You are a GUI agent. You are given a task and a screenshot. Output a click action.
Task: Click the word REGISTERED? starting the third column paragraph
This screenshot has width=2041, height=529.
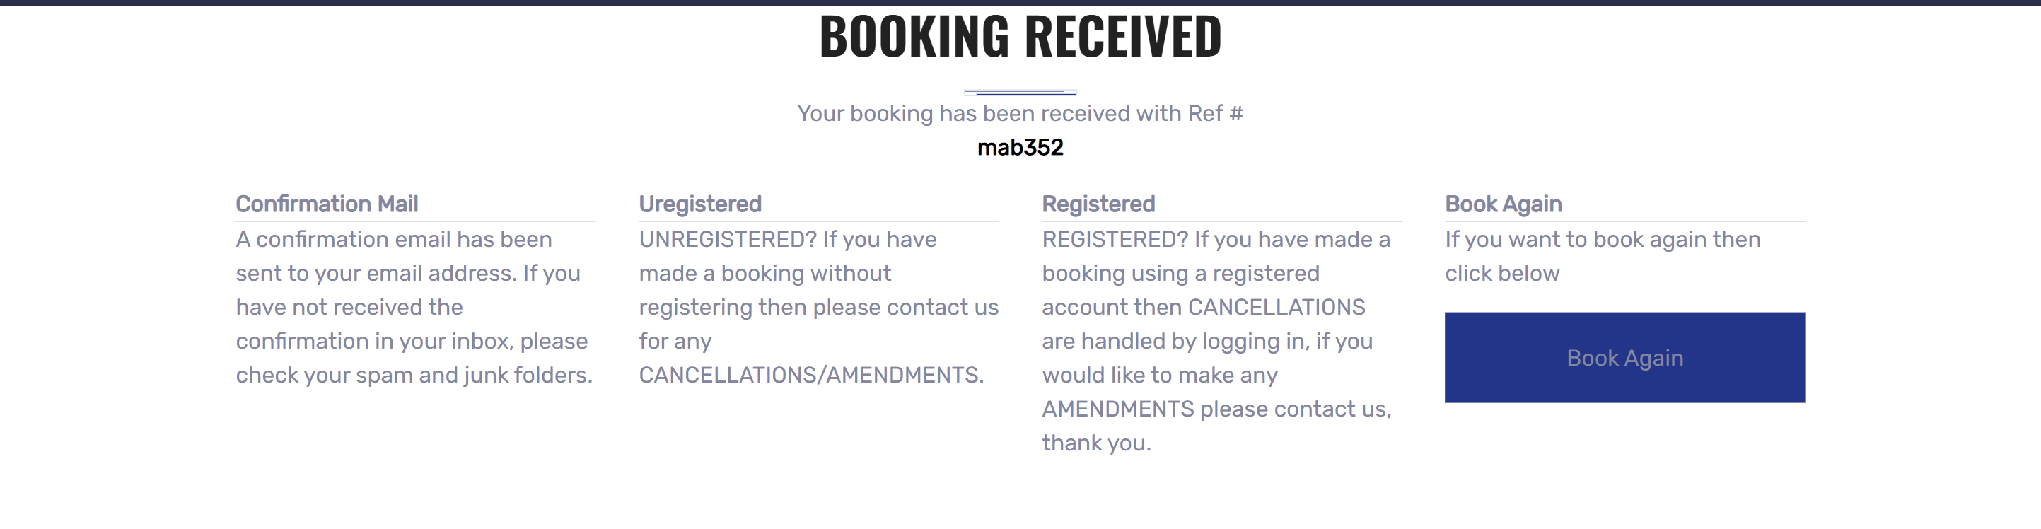(x=1115, y=239)
